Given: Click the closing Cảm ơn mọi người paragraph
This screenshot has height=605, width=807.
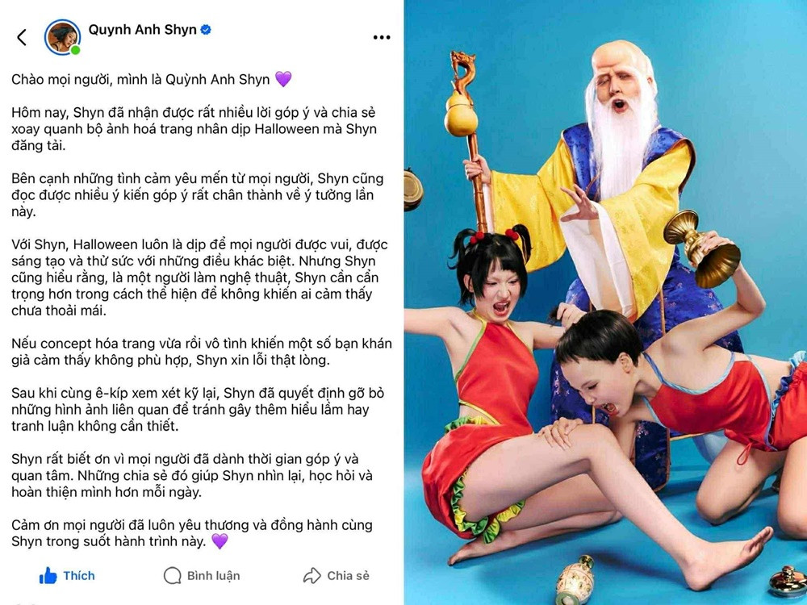Looking at the screenshot, I should 192,533.
